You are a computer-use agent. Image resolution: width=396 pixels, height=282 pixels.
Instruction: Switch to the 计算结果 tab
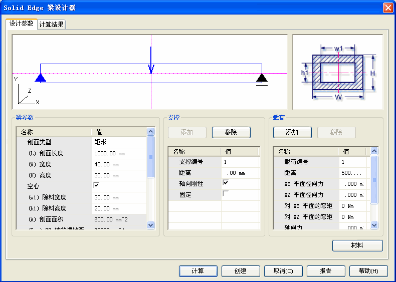pyautogui.click(x=51, y=24)
